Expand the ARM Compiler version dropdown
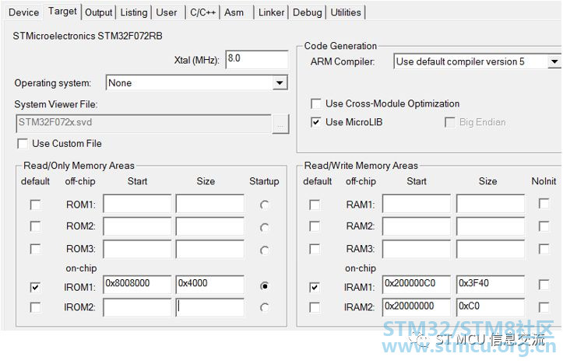This screenshot has height=364, width=563. (x=554, y=61)
